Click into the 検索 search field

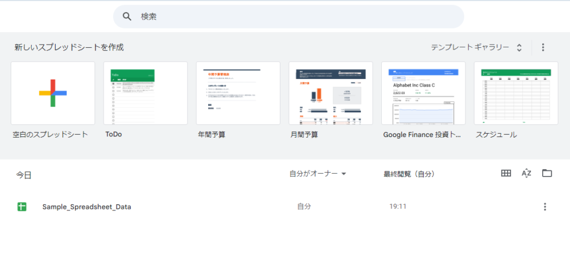point(295,17)
